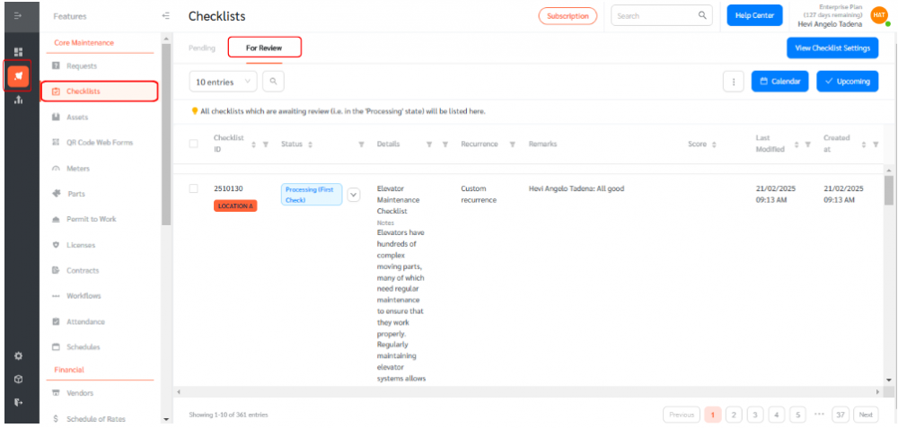This screenshot has height=428, width=898.
Task: Click the Status column filter icon
Action: (361, 144)
